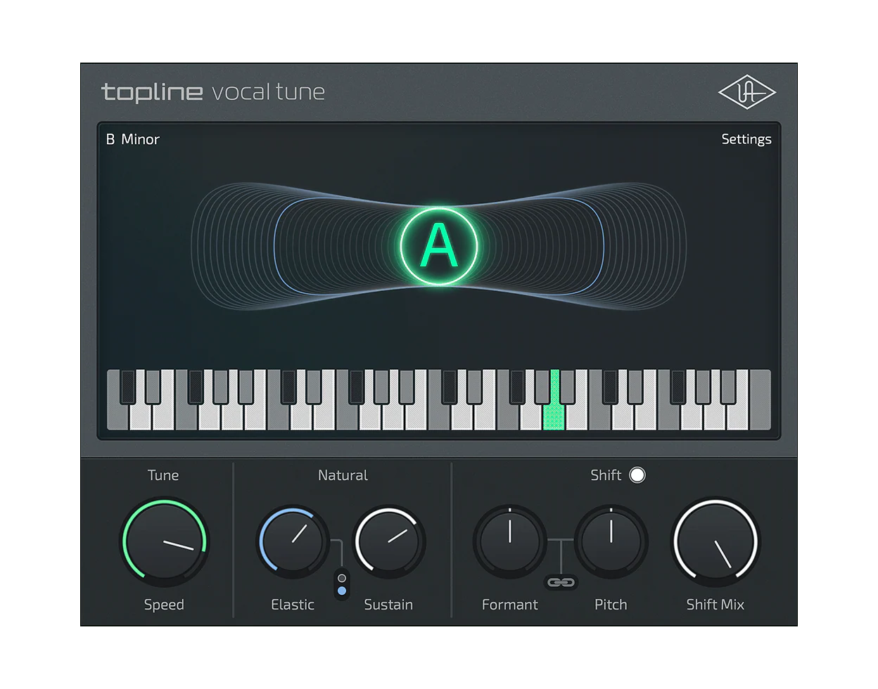Click the 'Formant' label text
Screen dimensions: 878x689
(x=510, y=605)
